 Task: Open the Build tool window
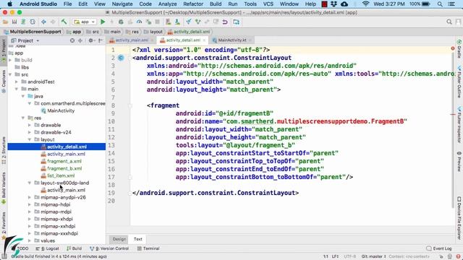(74, 248)
